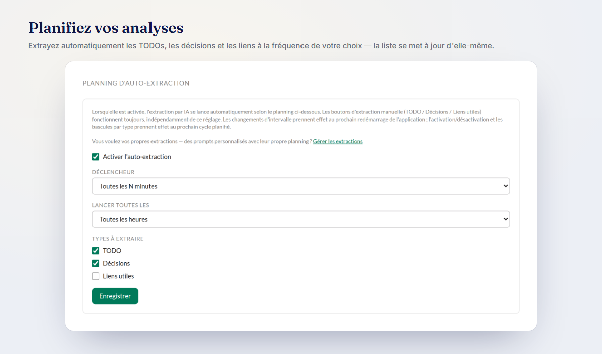The width and height of the screenshot is (602, 354).
Task: Click the TODO label next to its checkbox
Action: [x=112, y=251]
